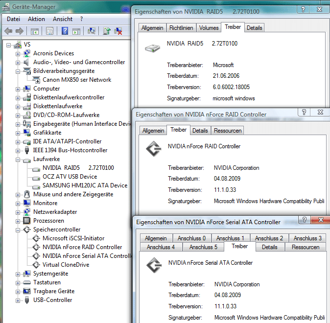The width and height of the screenshot is (330, 323).
Task: Scan for hardware changes toolbar icon
Action: (92, 31)
